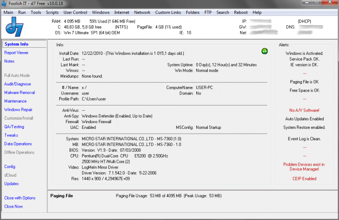Open Report Viewer from sidebar
Image resolution: width=339 pixels, height=220 pixels.
pyautogui.click(x=16, y=52)
